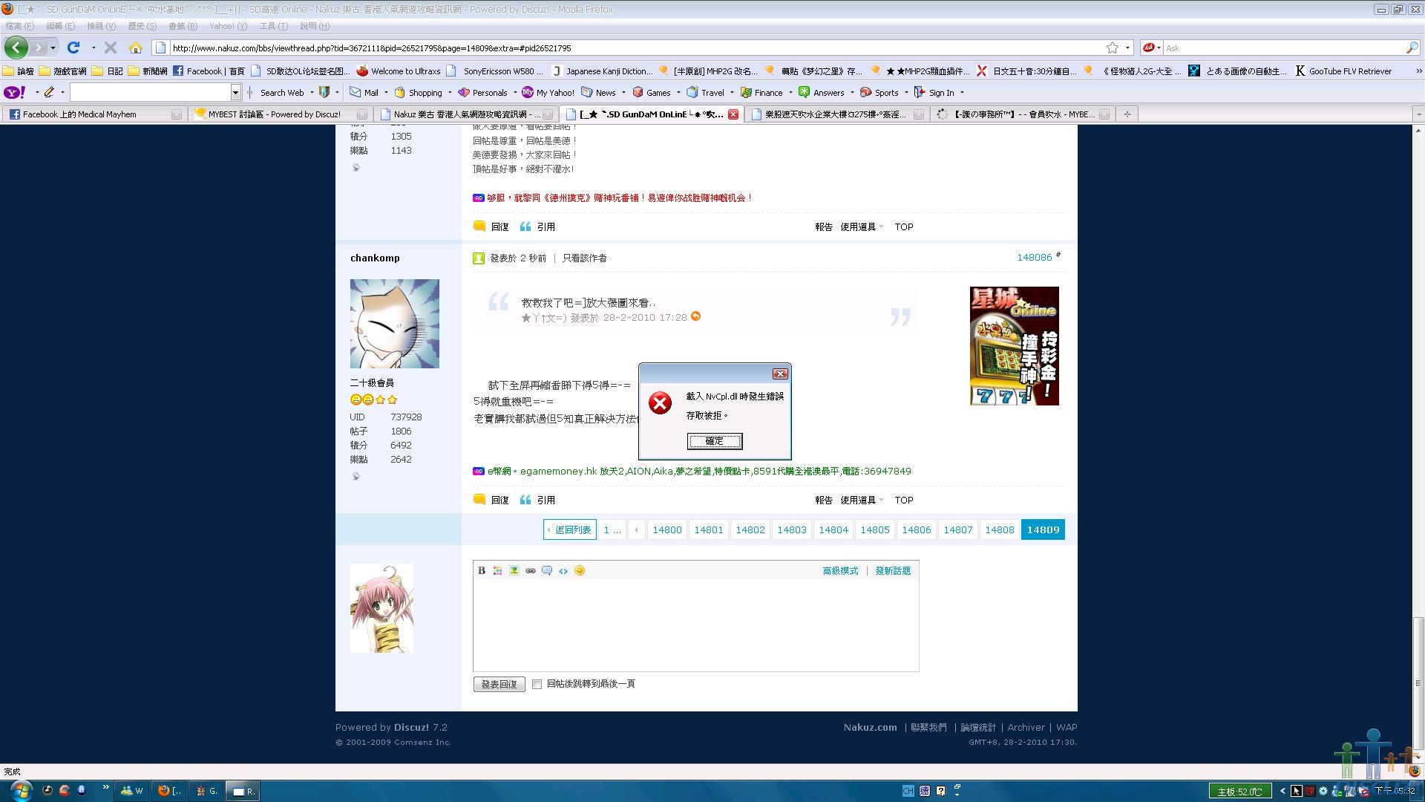
Task: Click the quote icon in chankomp's post
Action: (x=525, y=499)
